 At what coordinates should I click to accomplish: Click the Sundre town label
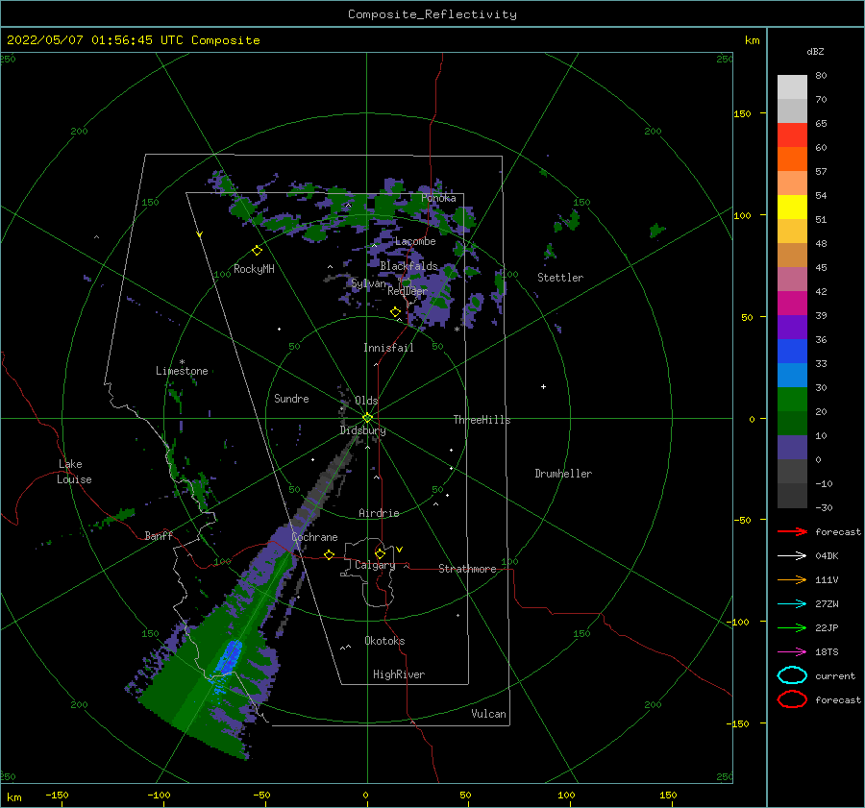pyautogui.click(x=291, y=398)
